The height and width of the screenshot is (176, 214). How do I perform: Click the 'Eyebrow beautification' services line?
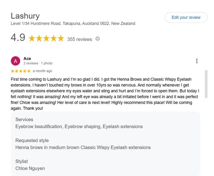point(79,126)
